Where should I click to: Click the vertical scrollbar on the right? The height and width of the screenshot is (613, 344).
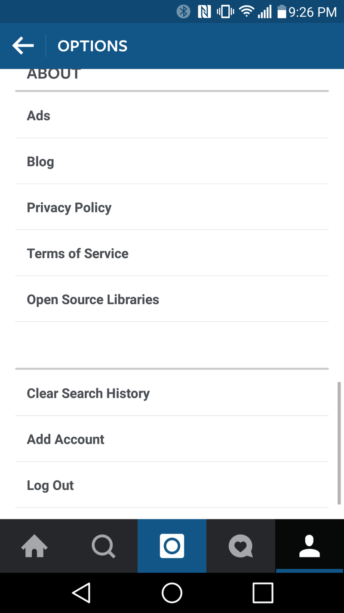tap(339, 443)
